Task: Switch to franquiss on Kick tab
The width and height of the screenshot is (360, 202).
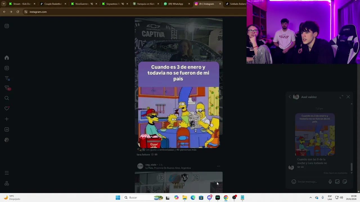Action: click(x=146, y=4)
